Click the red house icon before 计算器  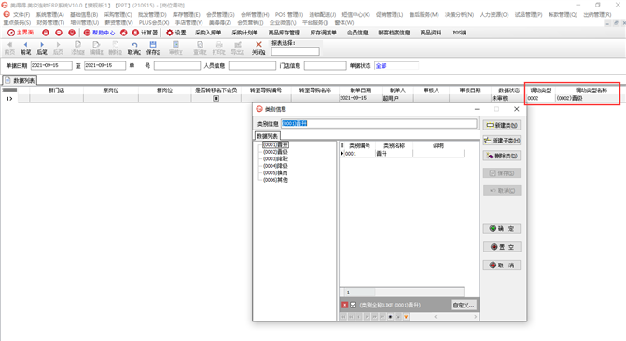tap(124, 33)
